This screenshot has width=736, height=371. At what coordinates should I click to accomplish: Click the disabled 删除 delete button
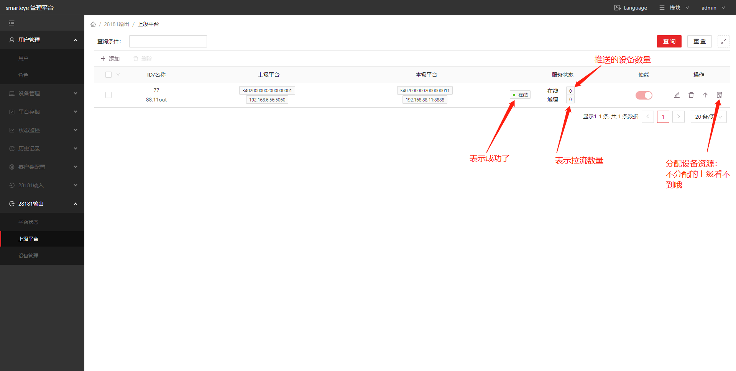(x=143, y=59)
